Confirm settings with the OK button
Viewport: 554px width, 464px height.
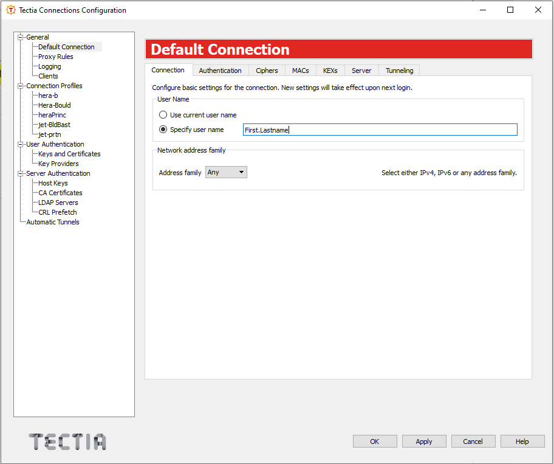(375, 441)
